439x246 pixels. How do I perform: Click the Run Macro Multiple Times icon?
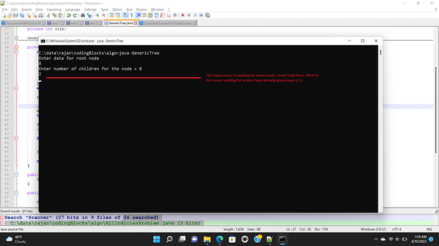[x=201, y=15]
